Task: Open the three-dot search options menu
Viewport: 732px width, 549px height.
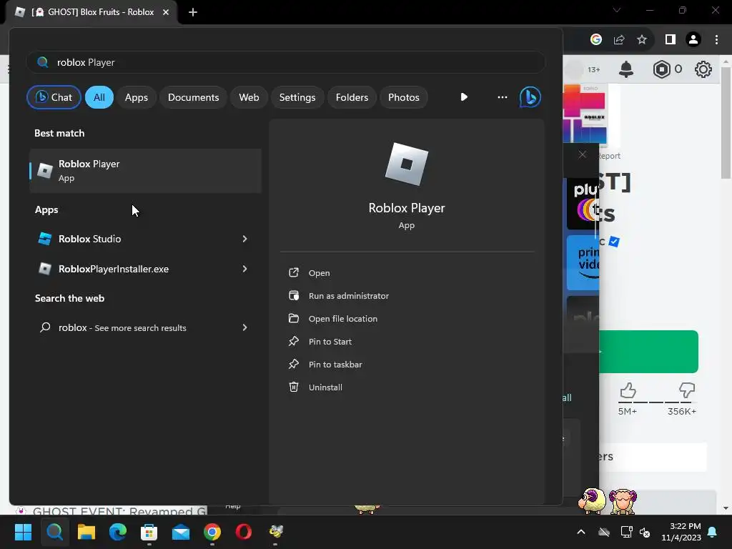Action: coord(503,97)
